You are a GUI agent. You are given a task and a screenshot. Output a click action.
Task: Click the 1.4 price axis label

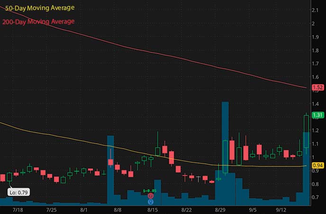point(315,104)
